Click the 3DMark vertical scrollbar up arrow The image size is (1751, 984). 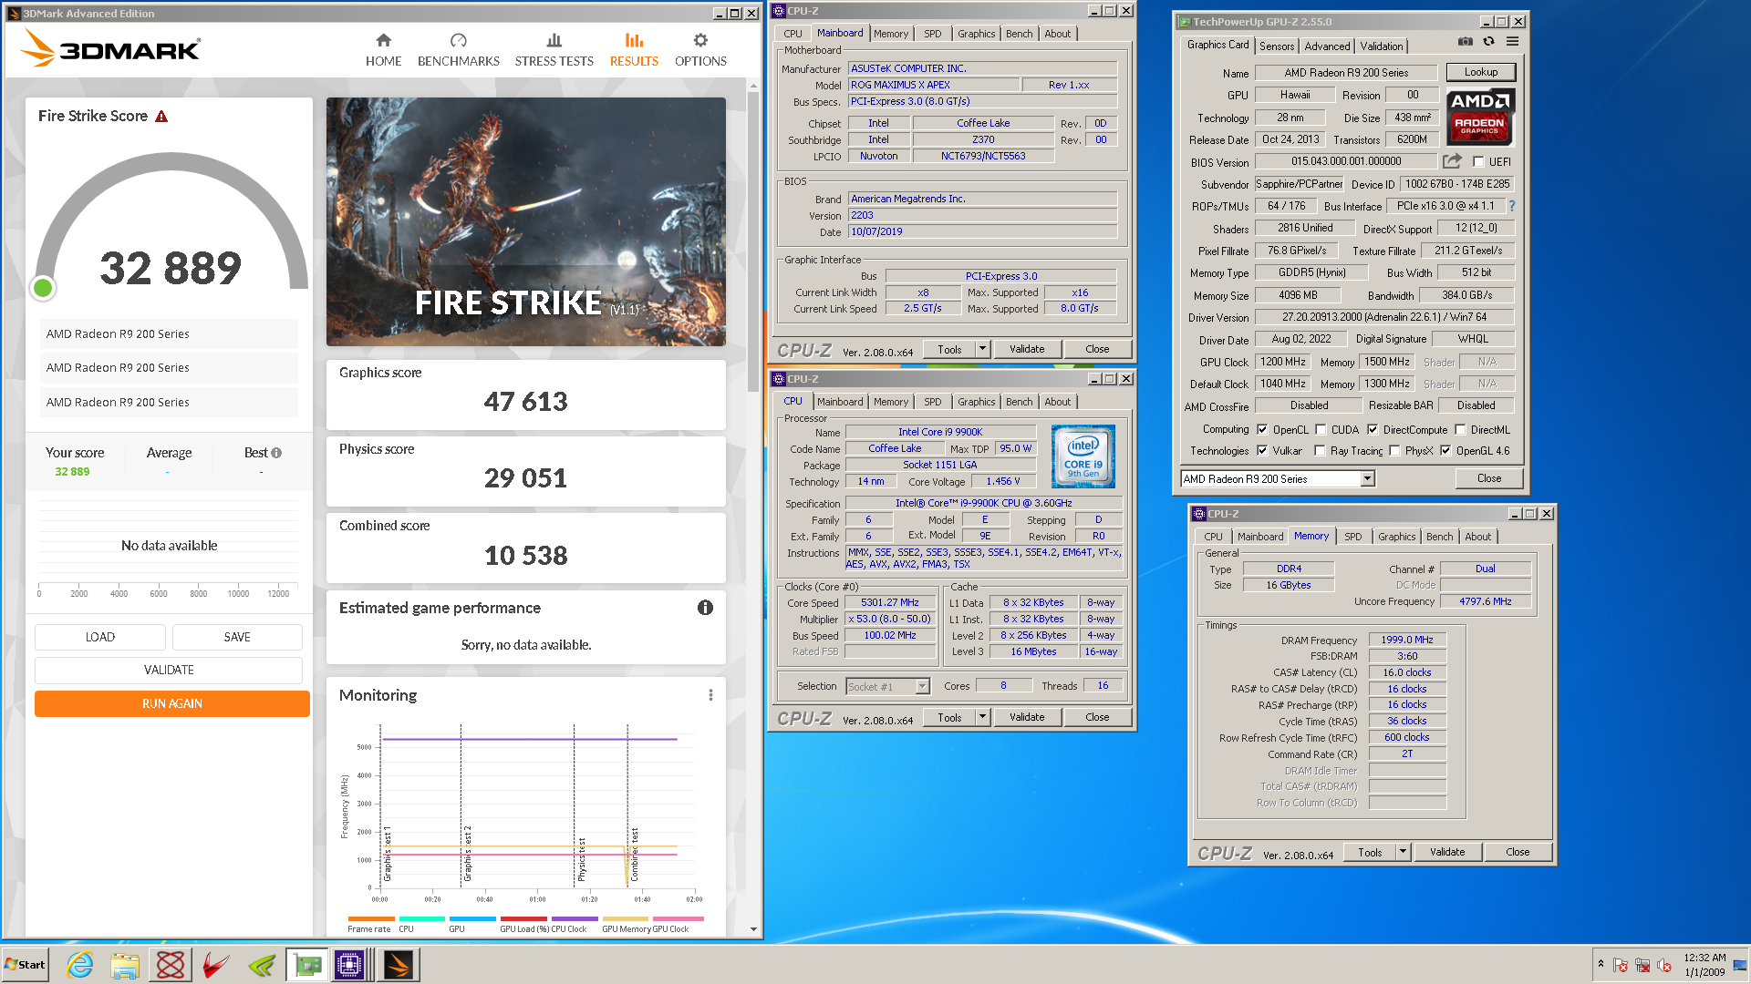tap(753, 86)
